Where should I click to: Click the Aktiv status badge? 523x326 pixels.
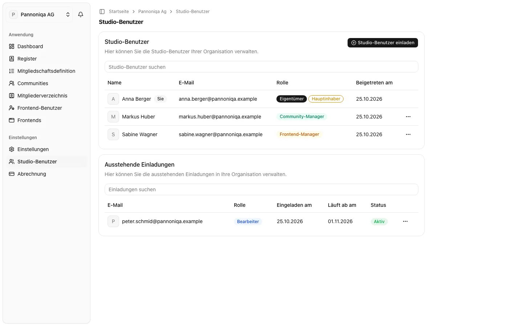pos(379,222)
